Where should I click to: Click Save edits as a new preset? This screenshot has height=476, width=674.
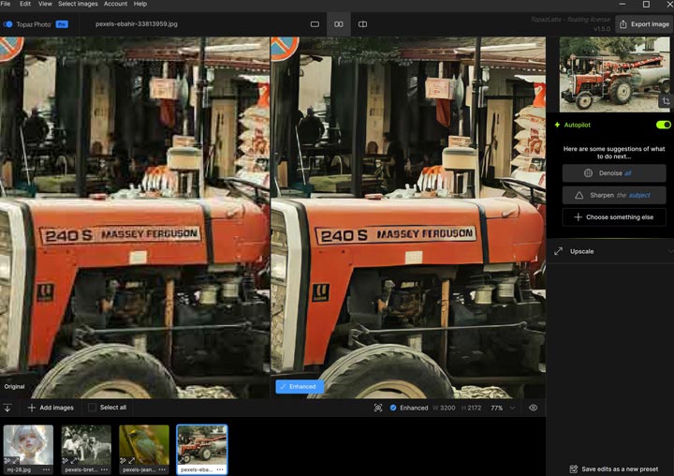[x=614, y=469]
